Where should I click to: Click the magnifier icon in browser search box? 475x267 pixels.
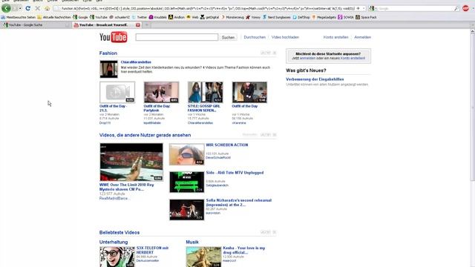click(456, 8)
